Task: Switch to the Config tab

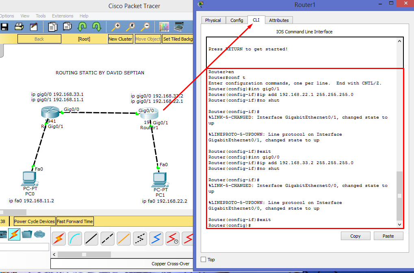Action: 236,20
